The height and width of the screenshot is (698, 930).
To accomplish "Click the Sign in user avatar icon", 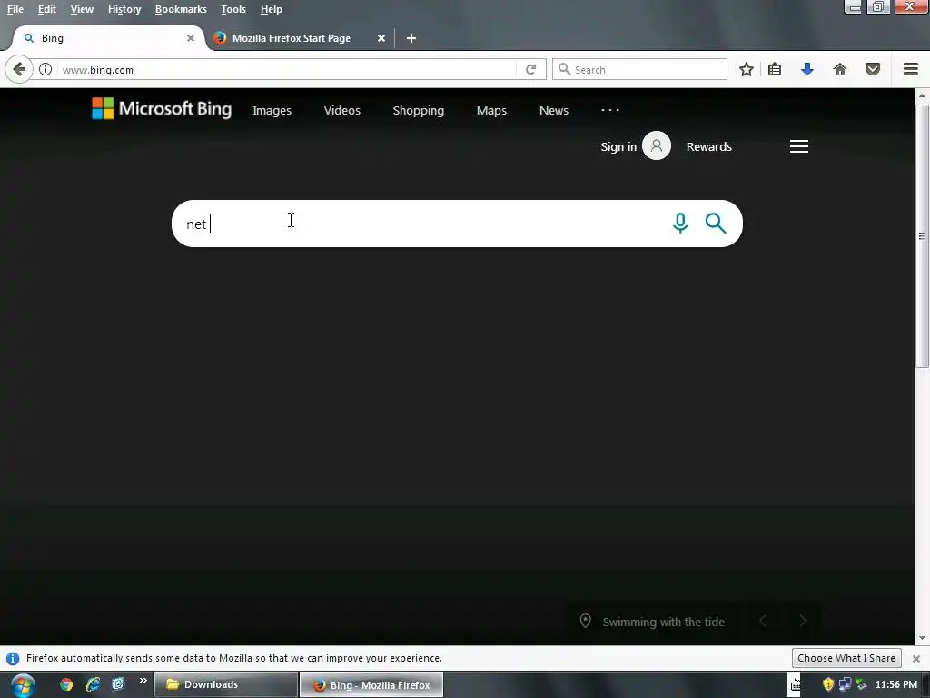I will [x=656, y=146].
